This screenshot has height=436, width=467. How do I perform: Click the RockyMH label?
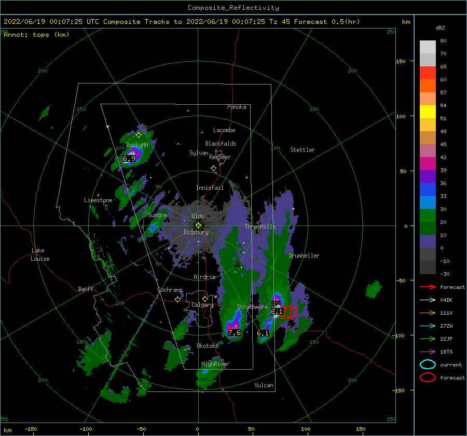point(137,145)
